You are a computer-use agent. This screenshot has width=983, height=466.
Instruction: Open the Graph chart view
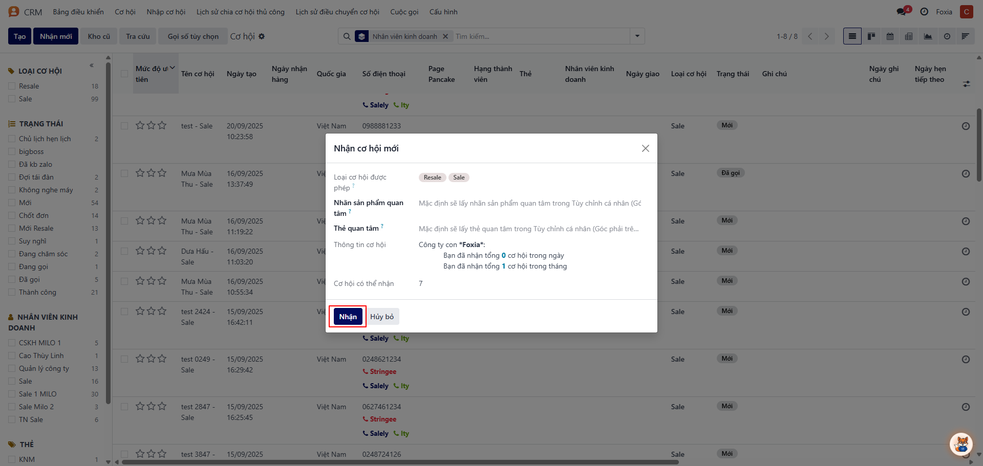[x=928, y=36]
